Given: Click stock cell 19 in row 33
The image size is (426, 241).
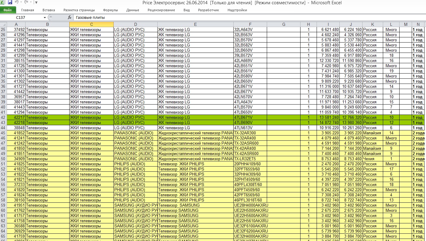Looking at the screenshot, I should [x=391, y=71].
